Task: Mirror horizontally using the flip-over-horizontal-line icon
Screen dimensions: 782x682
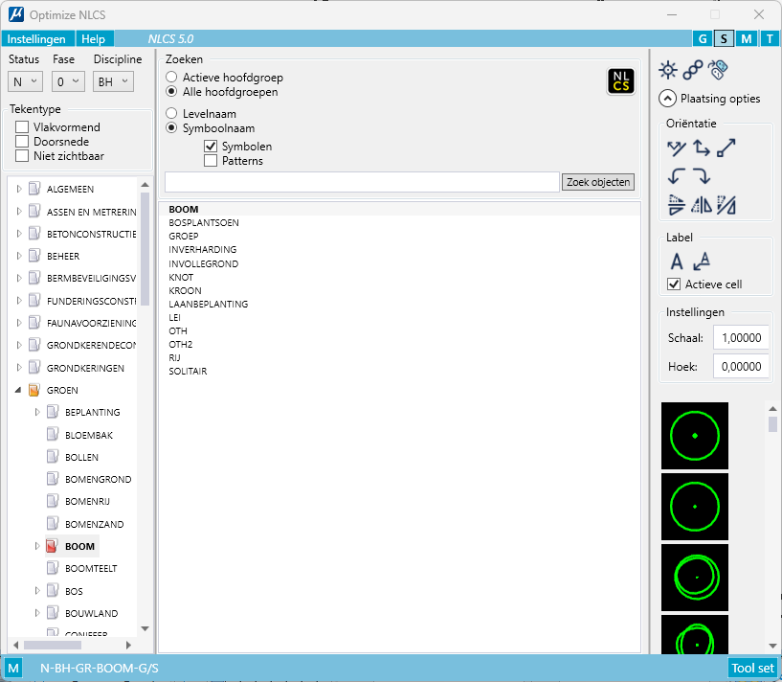Action: pyautogui.click(x=677, y=205)
